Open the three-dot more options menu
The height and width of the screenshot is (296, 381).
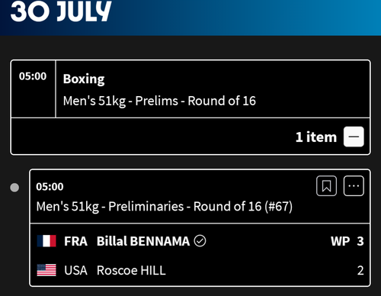tap(354, 186)
